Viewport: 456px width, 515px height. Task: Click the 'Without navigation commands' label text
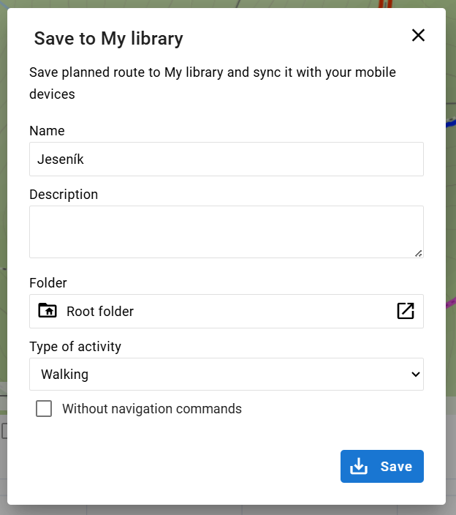151,409
